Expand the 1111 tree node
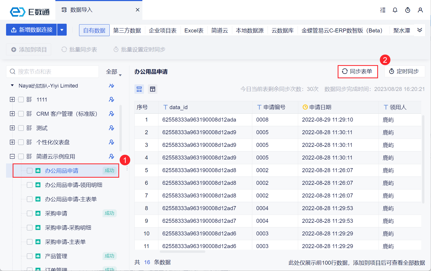 click(x=12, y=100)
